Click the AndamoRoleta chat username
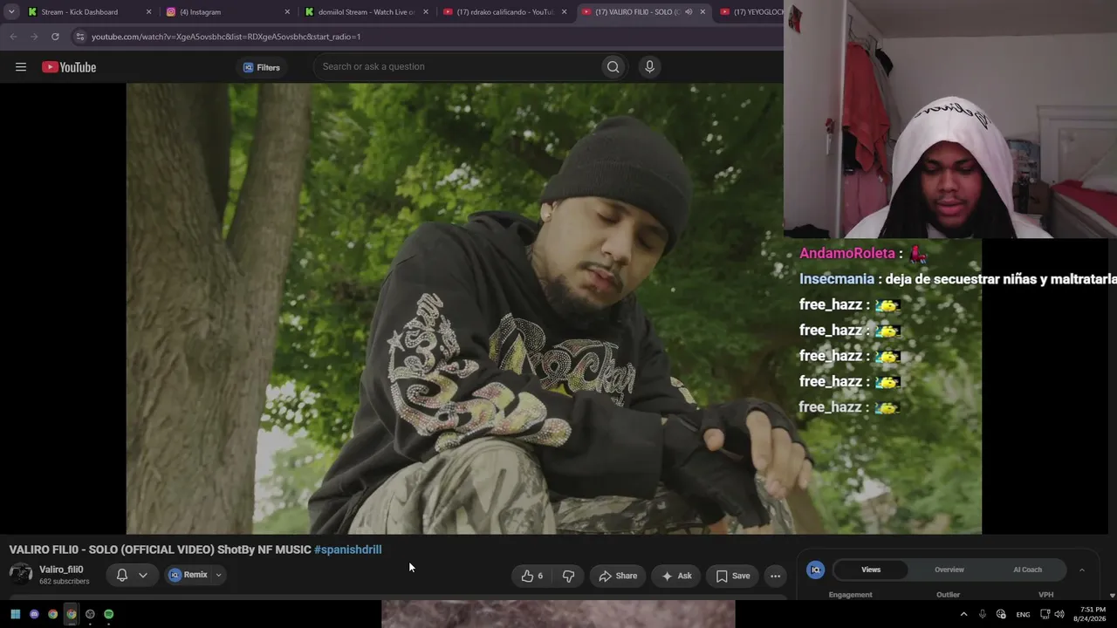 (847, 253)
